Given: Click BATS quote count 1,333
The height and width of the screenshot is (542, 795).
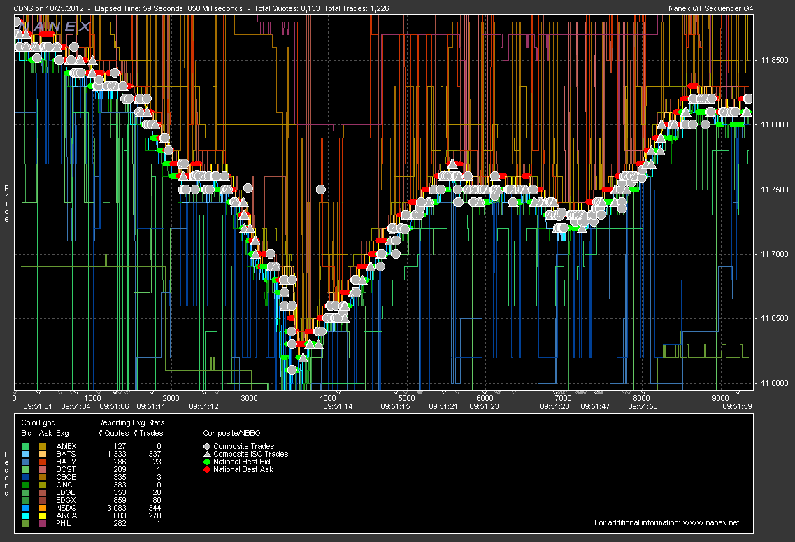Looking at the screenshot, I should (x=117, y=455).
